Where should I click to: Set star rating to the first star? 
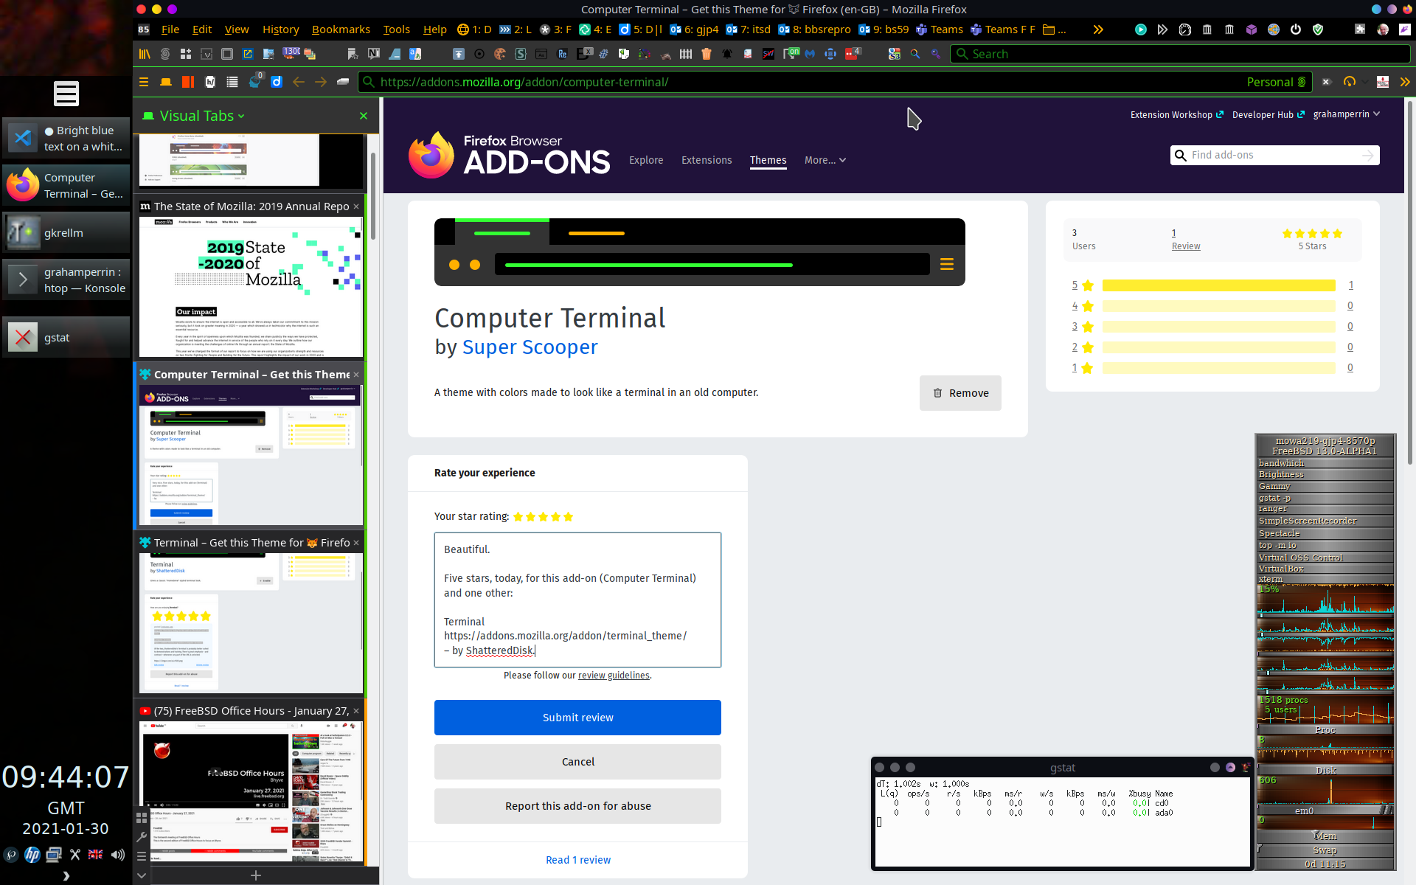pos(518,517)
